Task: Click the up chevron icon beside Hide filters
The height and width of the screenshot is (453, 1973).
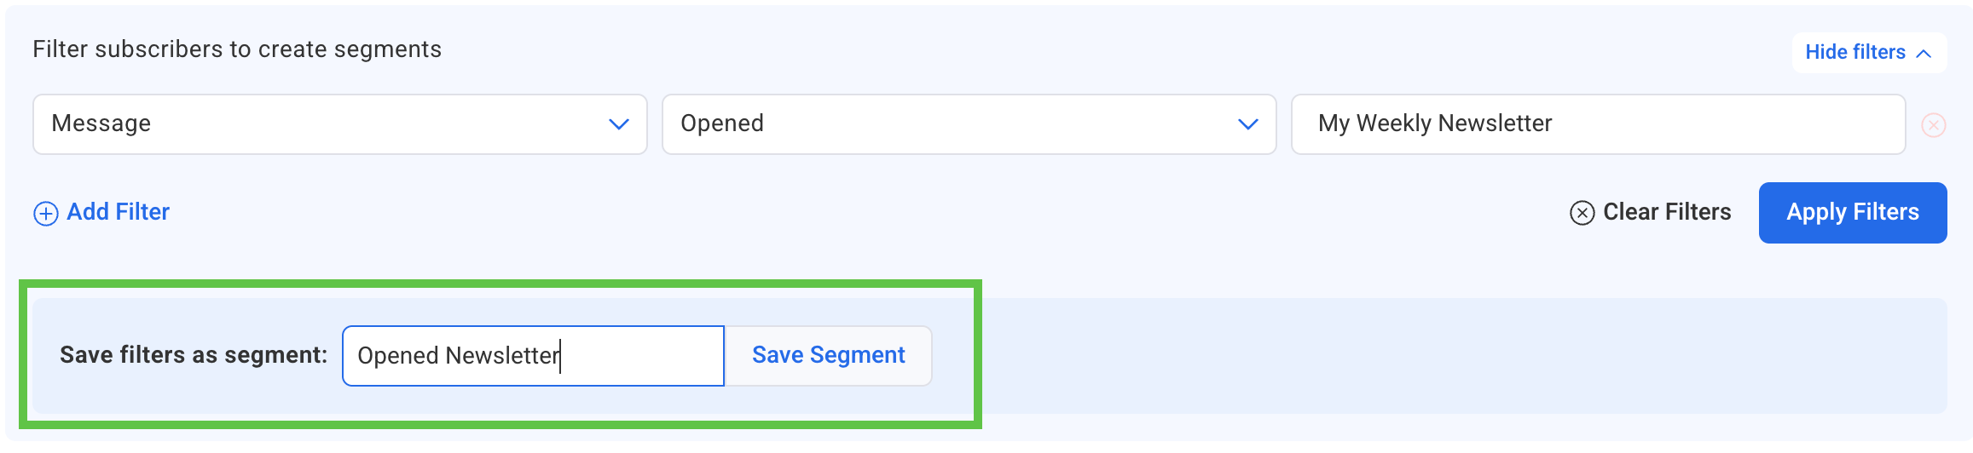Action: pyautogui.click(x=1924, y=53)
